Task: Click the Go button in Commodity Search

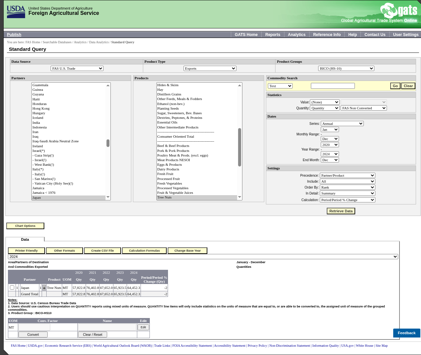Action: tap(395, 86)
